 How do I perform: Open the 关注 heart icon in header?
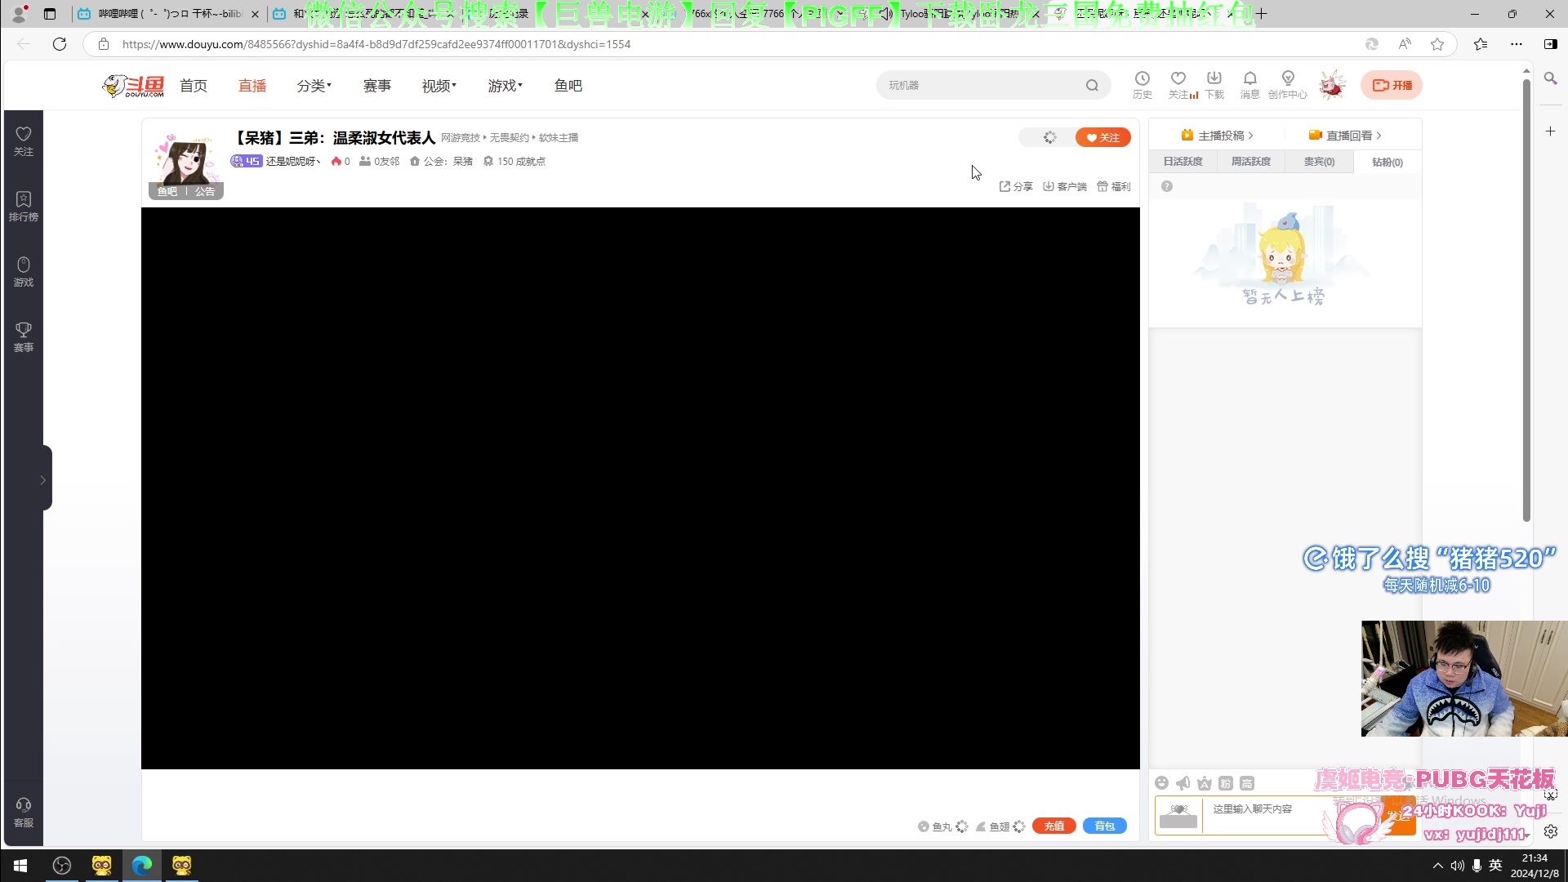1178,84
